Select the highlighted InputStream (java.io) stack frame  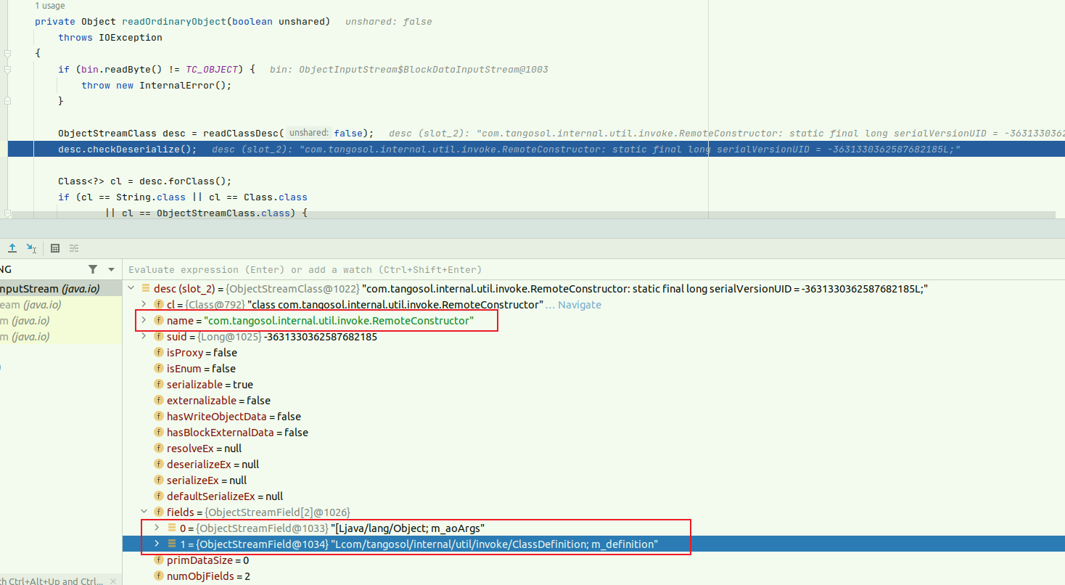pos(61,289)
